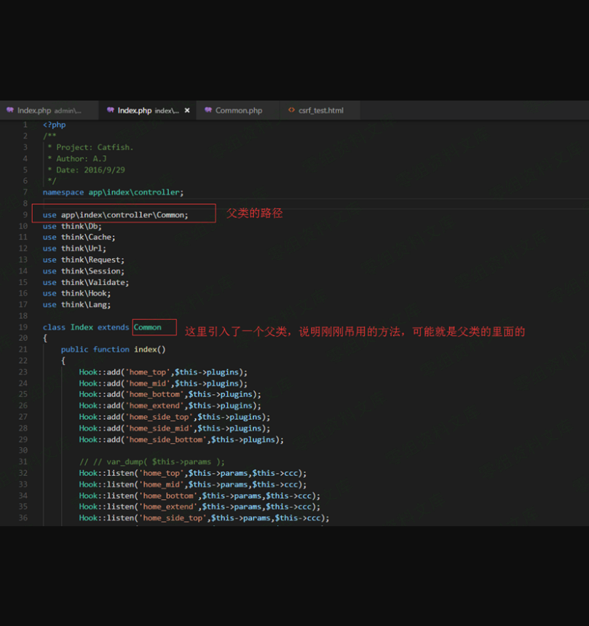Click the 'use think\Lang;' import line
Image resolution: width=589 pixels, height=626 pixels.
pyautogui.click(x=76, y=305)
